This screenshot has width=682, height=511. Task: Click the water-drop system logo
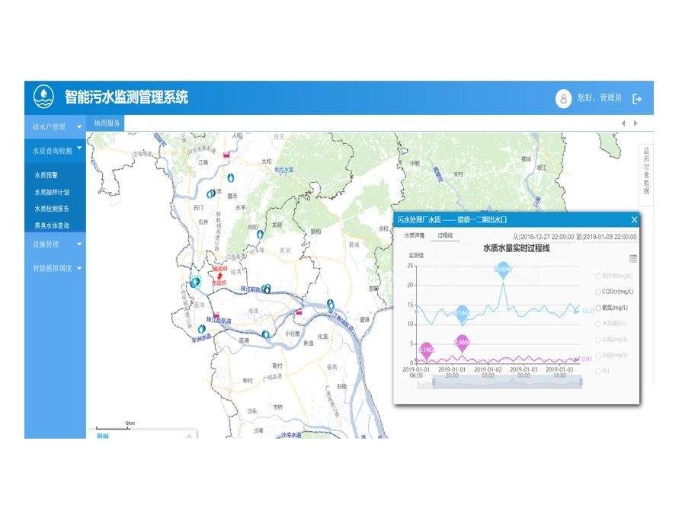point(44,97)
